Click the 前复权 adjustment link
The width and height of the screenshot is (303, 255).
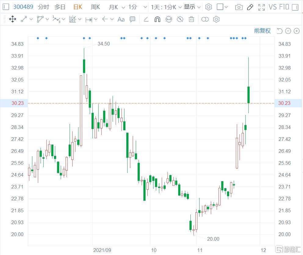click(x=262, y=31)
